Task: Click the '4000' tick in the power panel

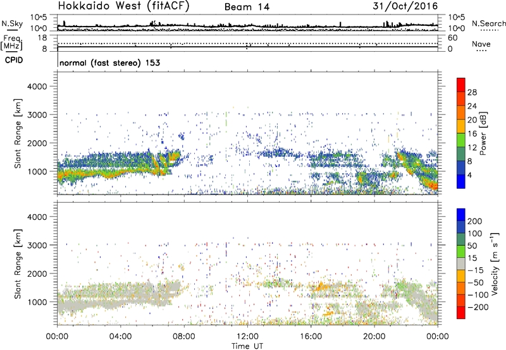Action: 37,87
